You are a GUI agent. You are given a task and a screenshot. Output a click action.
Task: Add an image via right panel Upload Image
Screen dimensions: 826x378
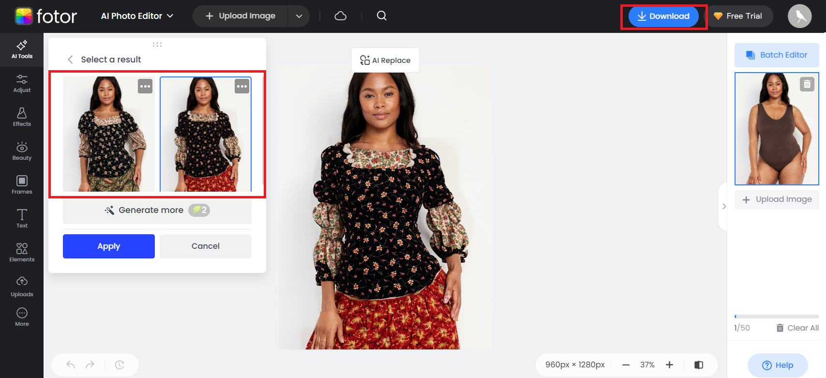(x=777, y=199)
